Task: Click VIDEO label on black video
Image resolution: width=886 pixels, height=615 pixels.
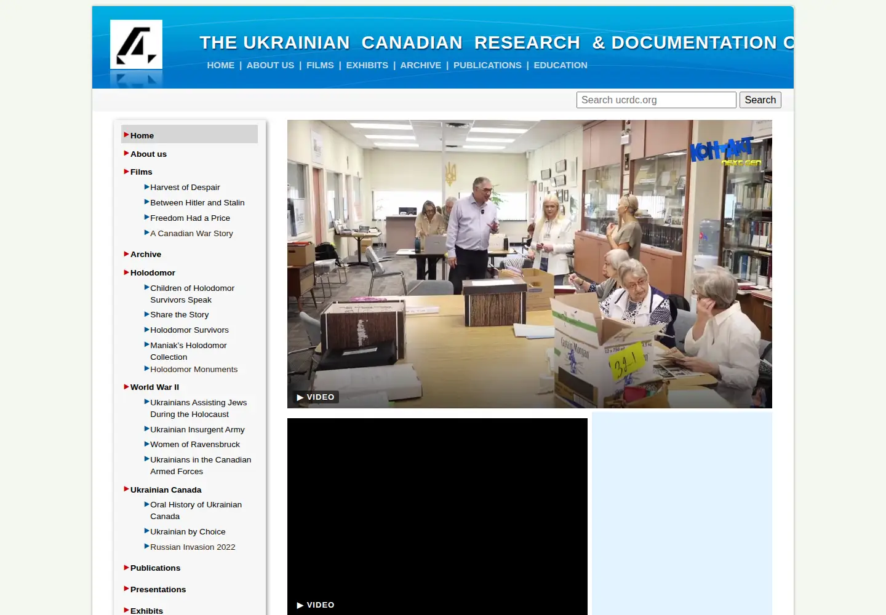Action: coord(316,605)
